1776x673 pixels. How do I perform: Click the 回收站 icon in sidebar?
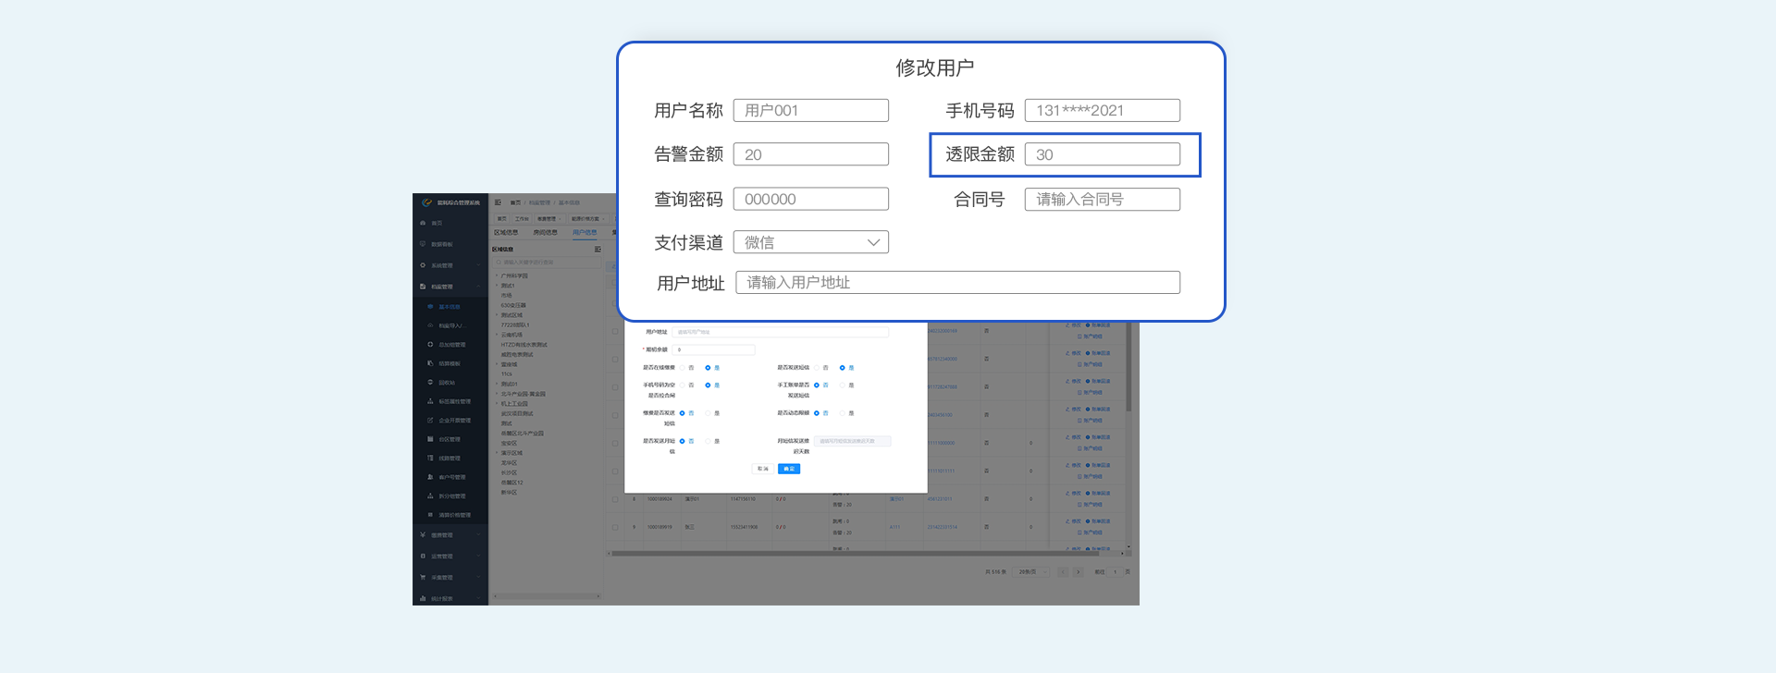(x=430, y=382)
